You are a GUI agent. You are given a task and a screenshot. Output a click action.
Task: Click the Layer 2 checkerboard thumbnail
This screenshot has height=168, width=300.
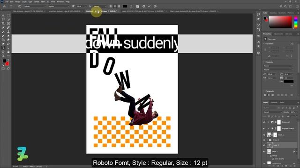pos(269,151)
